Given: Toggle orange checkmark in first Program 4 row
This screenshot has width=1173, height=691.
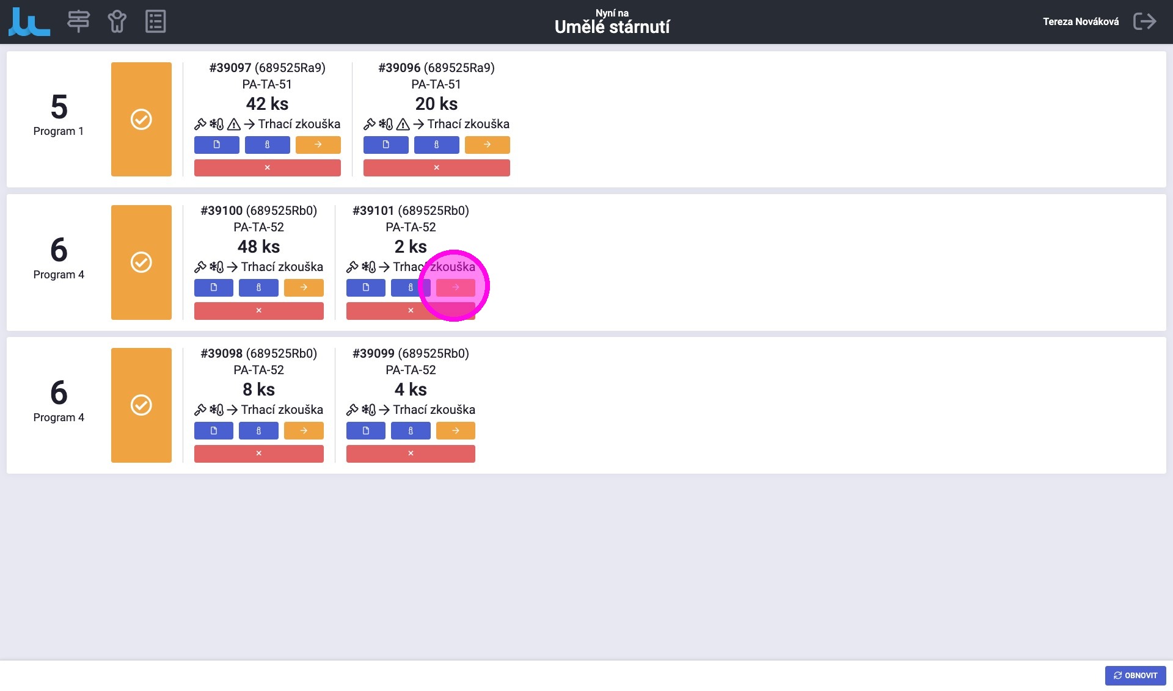Looking at the screenshot, I should (x=141, y=262).
